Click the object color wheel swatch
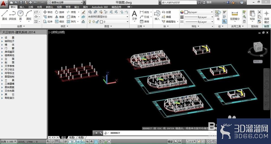271x144 pixels. tap(182, 12)
